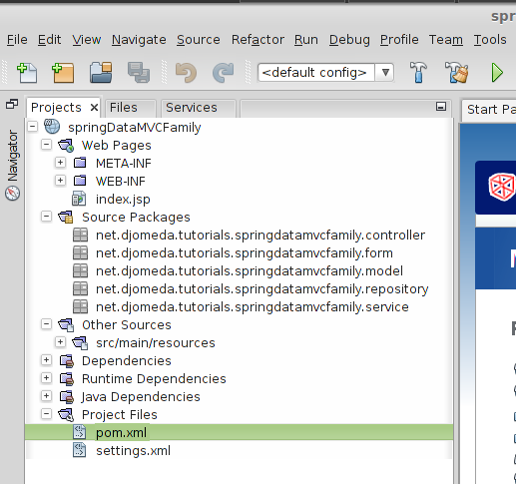Image resolution: width=516 pixels, height=484 pixels.
Task: Click the New File toolbar icon
Action: 27,72
